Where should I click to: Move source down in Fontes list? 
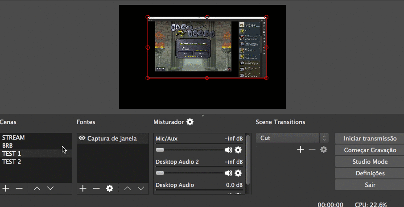[140, 188]
